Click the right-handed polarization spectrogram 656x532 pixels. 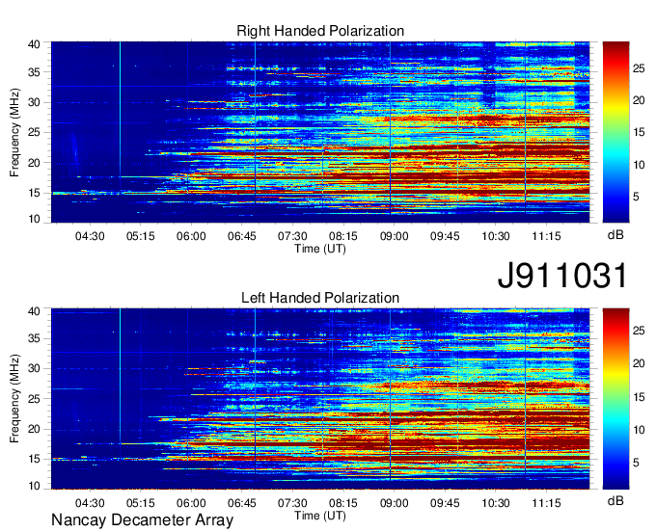pyautogui.click(x=320, y=132)
